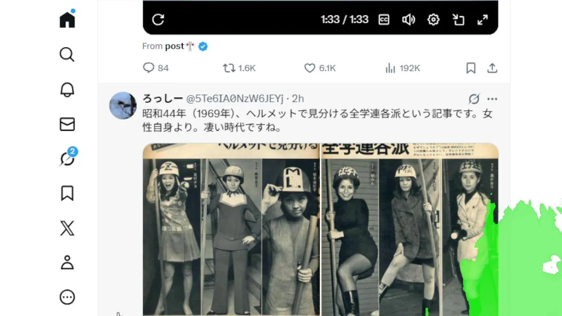Open three-dot menu on ろっしー post
The image size is (562, 316).
pos(492,99)
